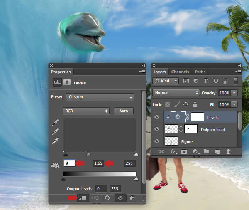
Task: Collapse the Properties panel
Action: 144,66
